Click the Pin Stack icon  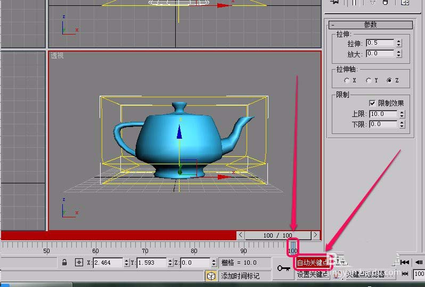coord(334,2)
